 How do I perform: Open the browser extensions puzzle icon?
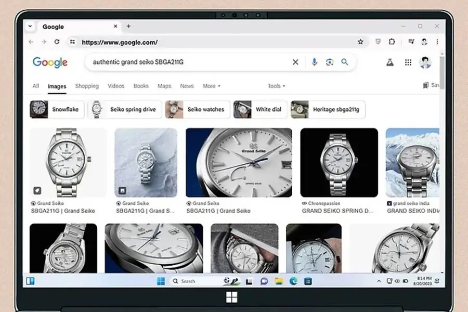[392, 42]
